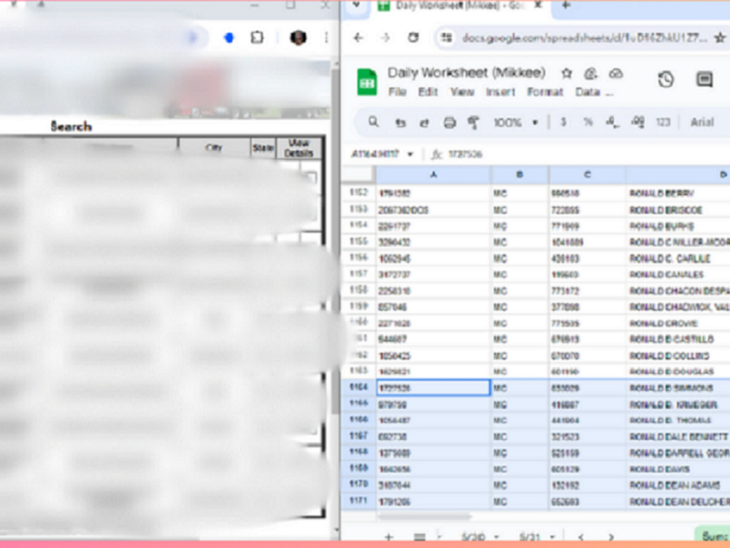Viewport: 730px width, 548px height.
Task: Click the RONALD BERRY cell in row 1152
Action: [678, 194]
